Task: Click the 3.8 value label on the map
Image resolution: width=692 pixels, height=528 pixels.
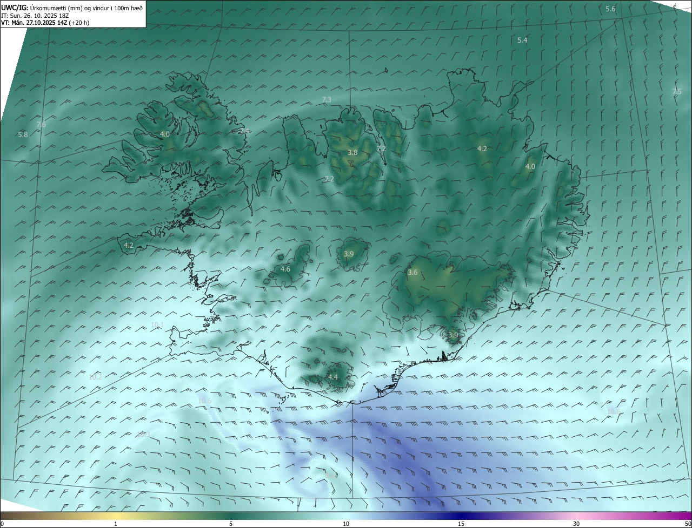Action: tap(352, 153)
